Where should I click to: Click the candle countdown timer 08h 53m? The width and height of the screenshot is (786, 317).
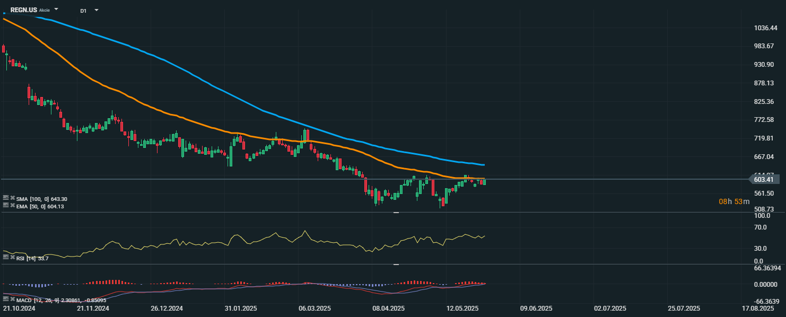[734, 201]
